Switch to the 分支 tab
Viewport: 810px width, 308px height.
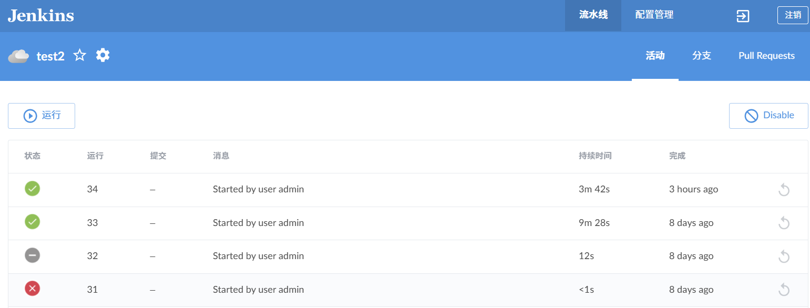702,56
